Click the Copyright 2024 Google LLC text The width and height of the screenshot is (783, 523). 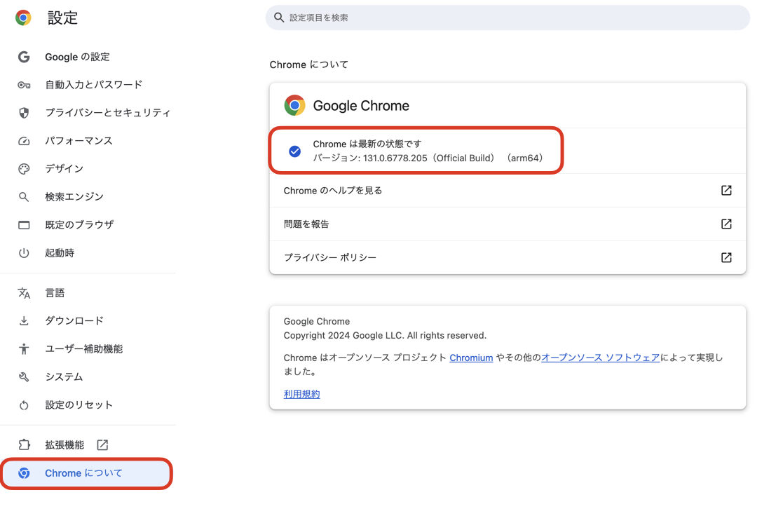pos(385,335)
